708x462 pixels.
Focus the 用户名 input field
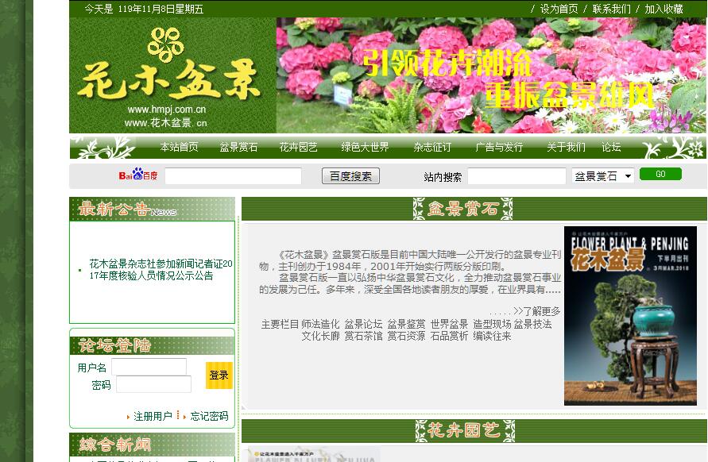pos(149,367)
